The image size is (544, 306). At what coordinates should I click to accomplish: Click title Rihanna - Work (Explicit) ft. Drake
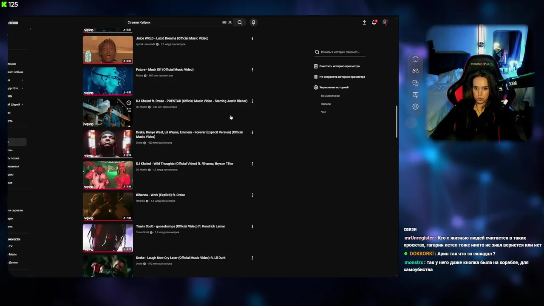[x=161, y=195]
